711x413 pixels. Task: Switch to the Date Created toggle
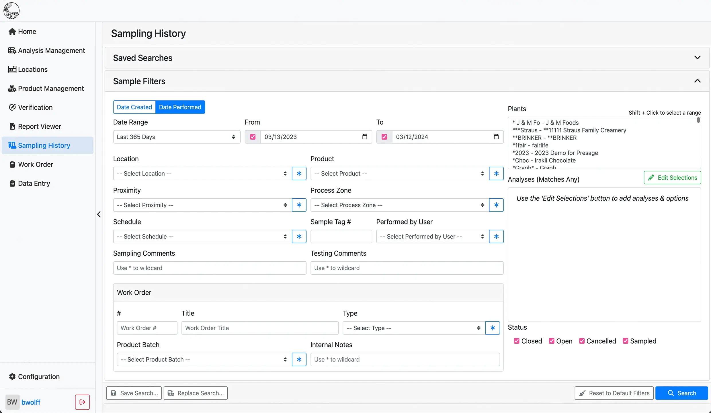coord(134,107)
